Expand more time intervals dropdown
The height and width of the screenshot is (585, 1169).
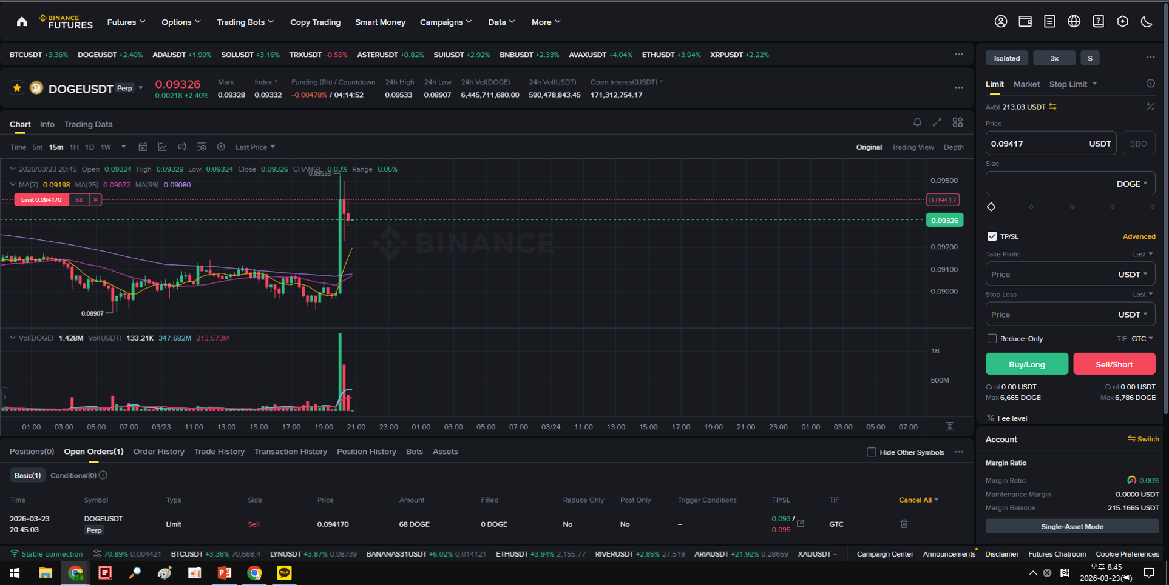[x=123, y=147]
